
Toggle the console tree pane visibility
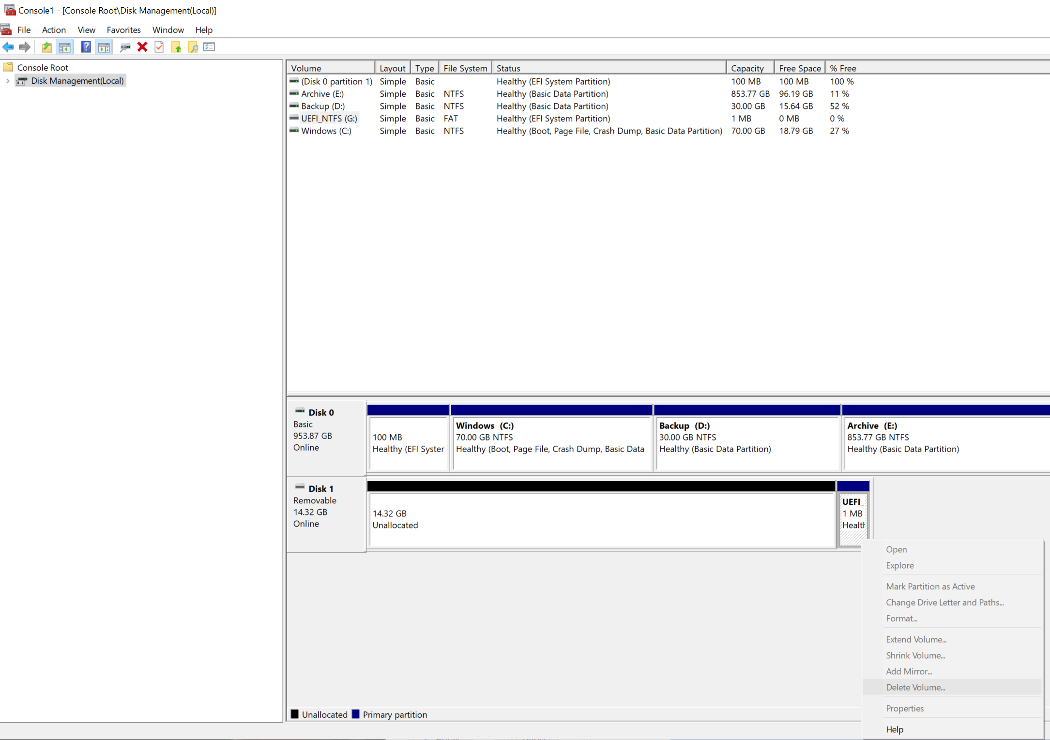tap(64, 46)
